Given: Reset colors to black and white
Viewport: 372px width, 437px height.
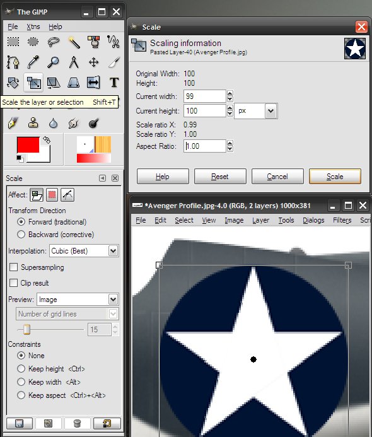Looking at the screenshot, I should [20, 158].
